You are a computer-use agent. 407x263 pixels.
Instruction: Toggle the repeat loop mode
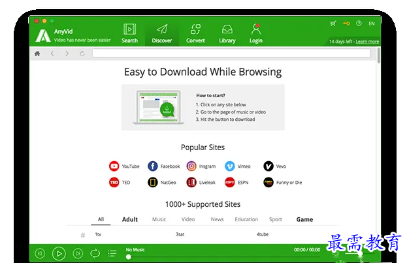pyautogui.click(x=95, y=253)
